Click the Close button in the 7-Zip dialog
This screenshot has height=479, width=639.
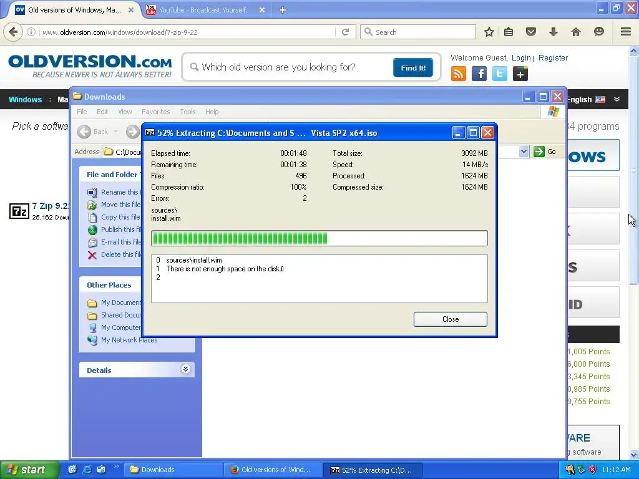click(450, 319)
